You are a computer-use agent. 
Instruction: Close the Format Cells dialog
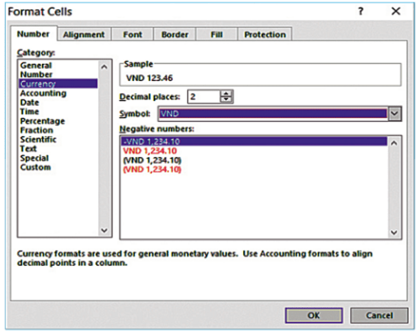coord(396,12)
